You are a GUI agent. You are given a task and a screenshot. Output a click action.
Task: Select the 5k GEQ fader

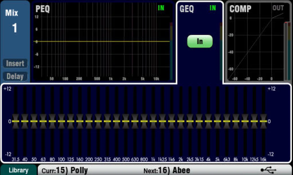tap(217, 121)
